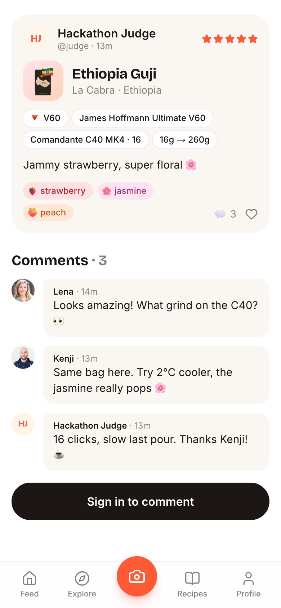This screenshot has width=281, height=608.
Task: Select the jasmine flavor tag
Action: tap(125, 191)
